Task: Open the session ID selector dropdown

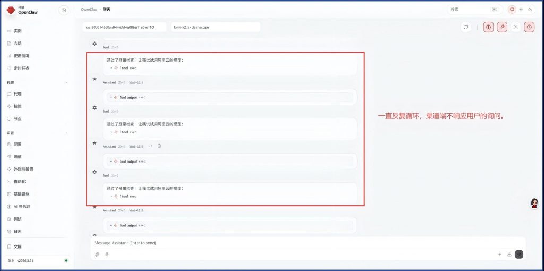Action: (124, 27)
